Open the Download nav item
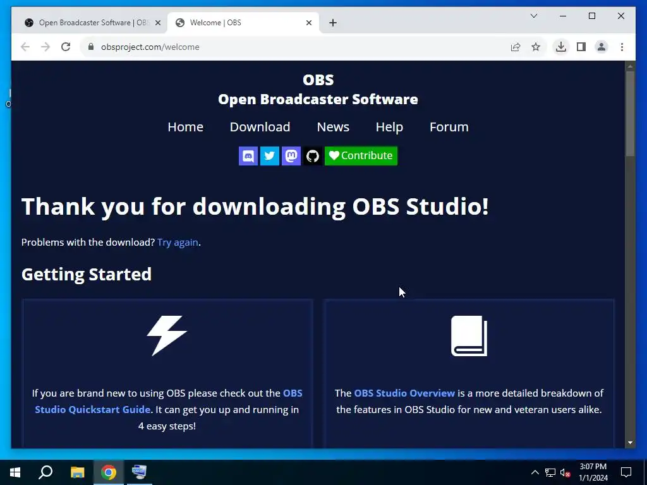Screen dimensions: 647x485 (x=260, y=127)
